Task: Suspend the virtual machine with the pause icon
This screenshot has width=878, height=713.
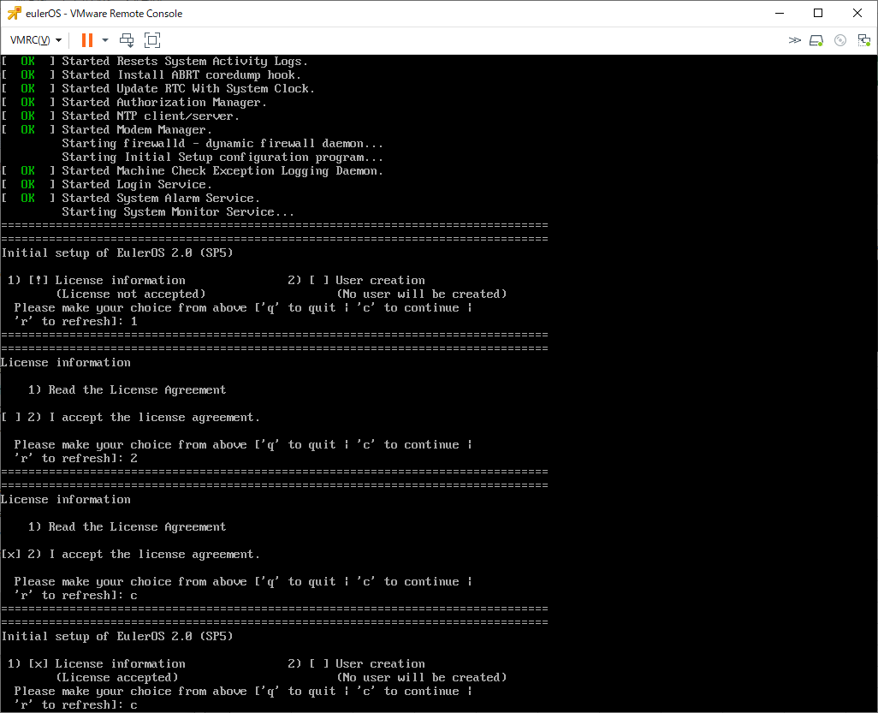Action: 87,40
